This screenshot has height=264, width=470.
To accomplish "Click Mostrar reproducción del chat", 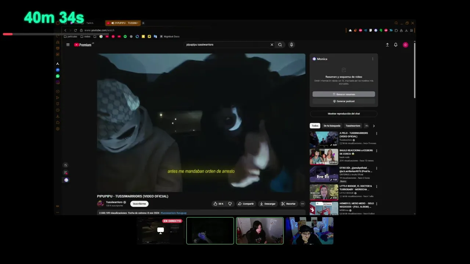I will [x=344, y=114].
